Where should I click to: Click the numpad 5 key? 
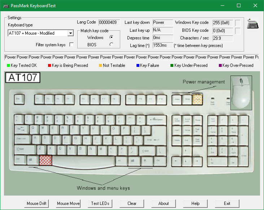pyautogui.click(x=222, y=141)
